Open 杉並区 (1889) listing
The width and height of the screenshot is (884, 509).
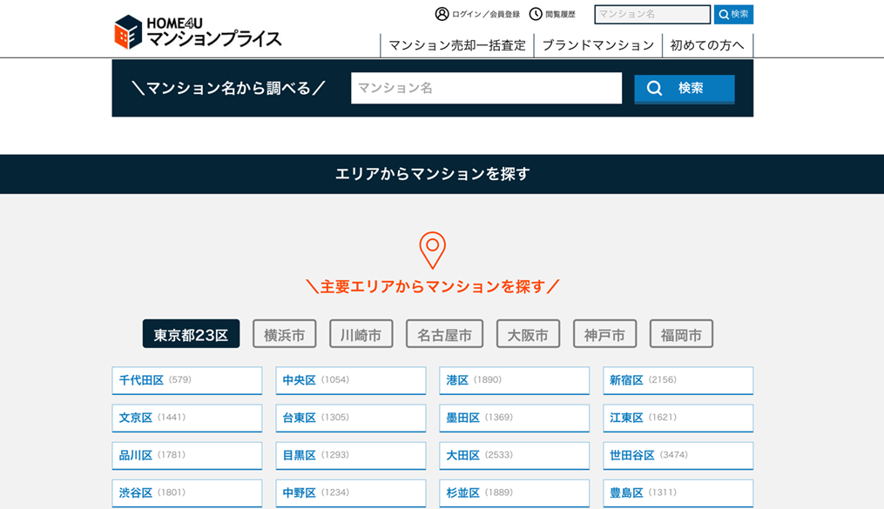pyautogui.click(x=514, y=493)
